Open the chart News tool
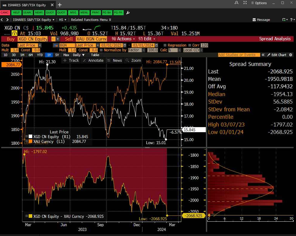 click(115, 61)
